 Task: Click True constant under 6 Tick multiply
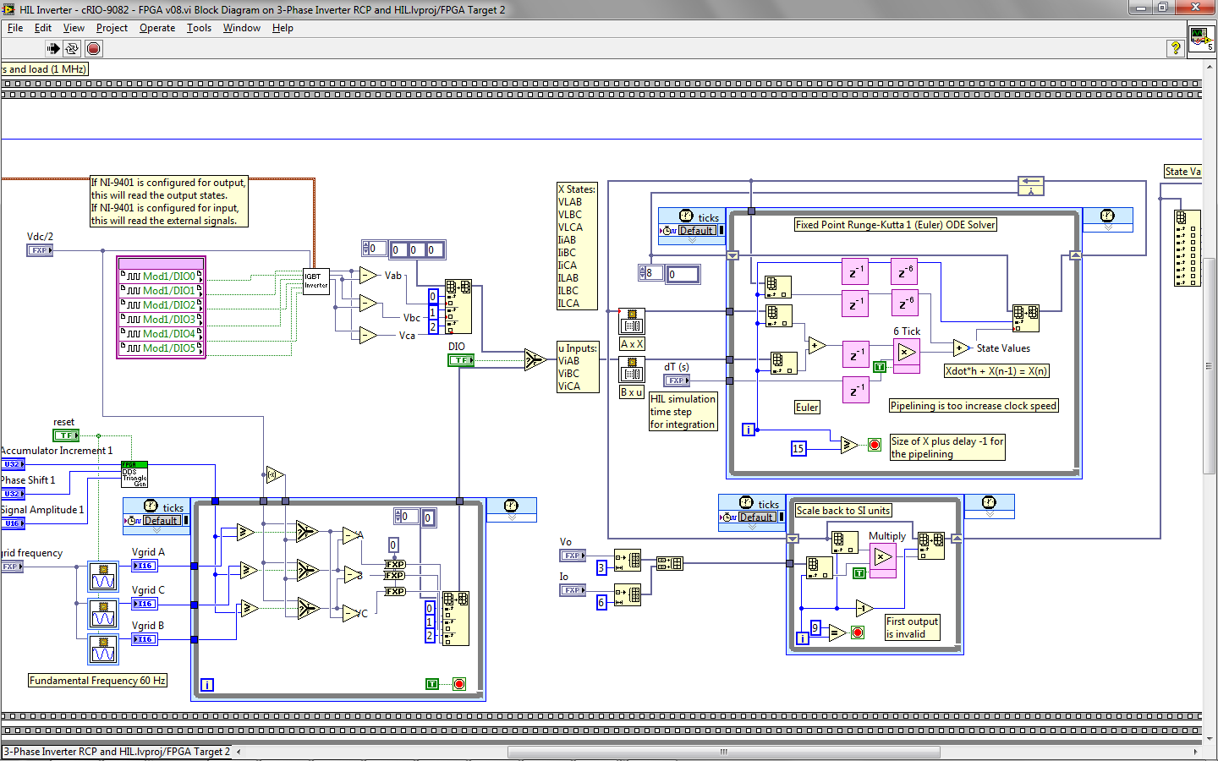[x=880, y=367]
